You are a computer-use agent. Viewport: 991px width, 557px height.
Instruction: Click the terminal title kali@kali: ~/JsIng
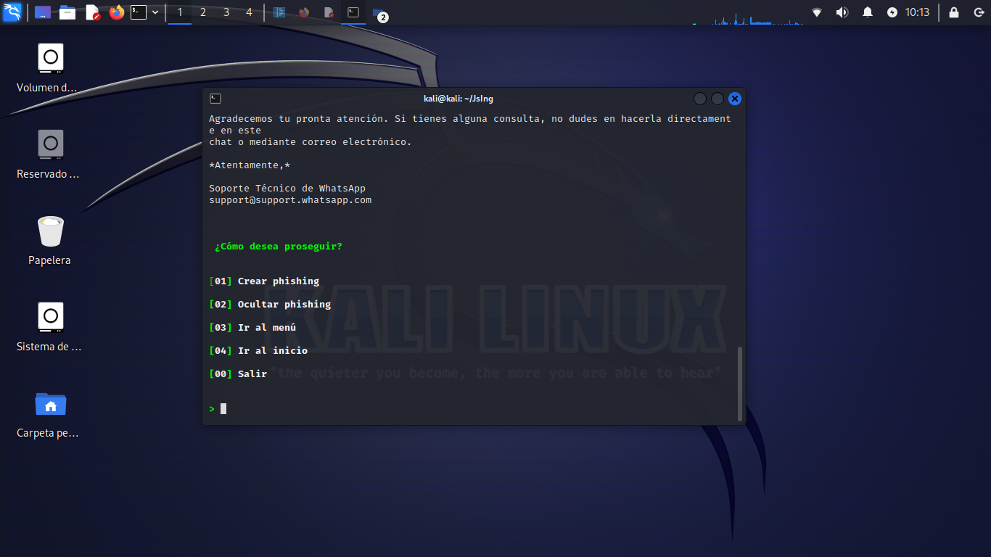tap(459, 99)
